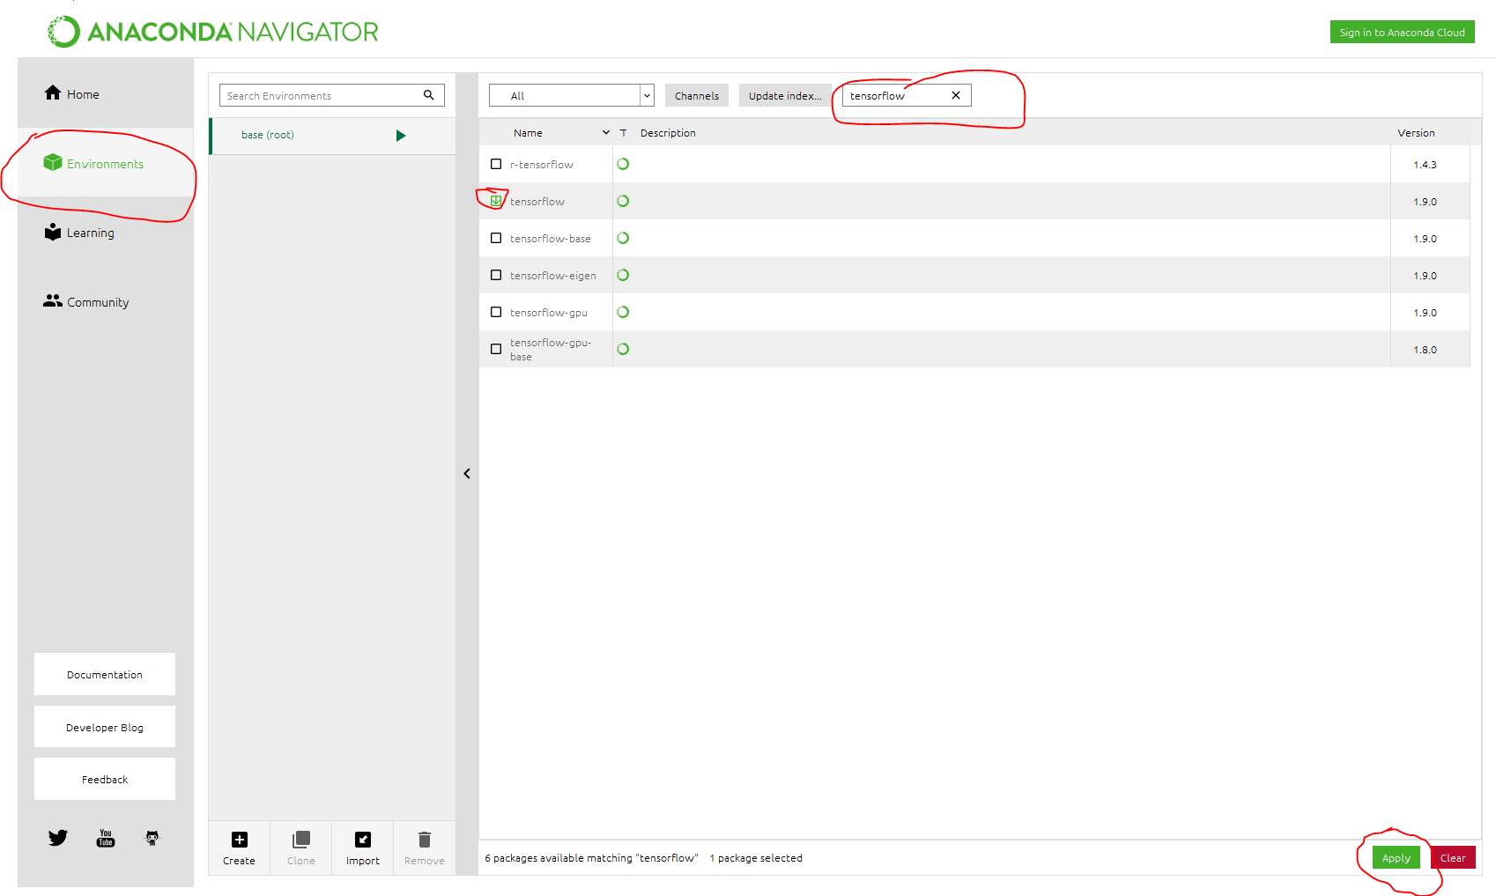Click the Twitter bird icon
Viewport: 1496px width, 896px height.
(x=58, y=838)
